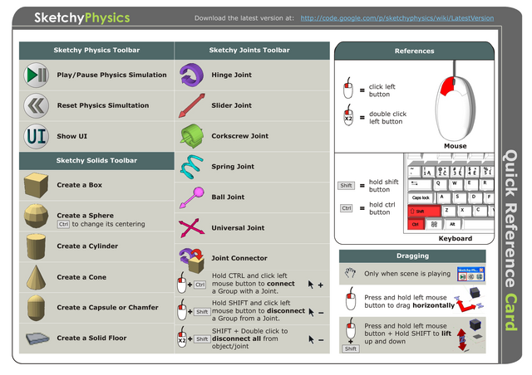Pick the Joint Connector icon
The width and height of the screenshot is (532, 375).
(192, 261)
